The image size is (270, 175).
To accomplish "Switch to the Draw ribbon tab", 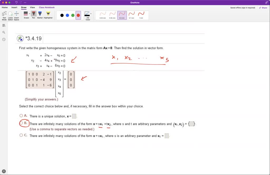I will pos(23,7).
